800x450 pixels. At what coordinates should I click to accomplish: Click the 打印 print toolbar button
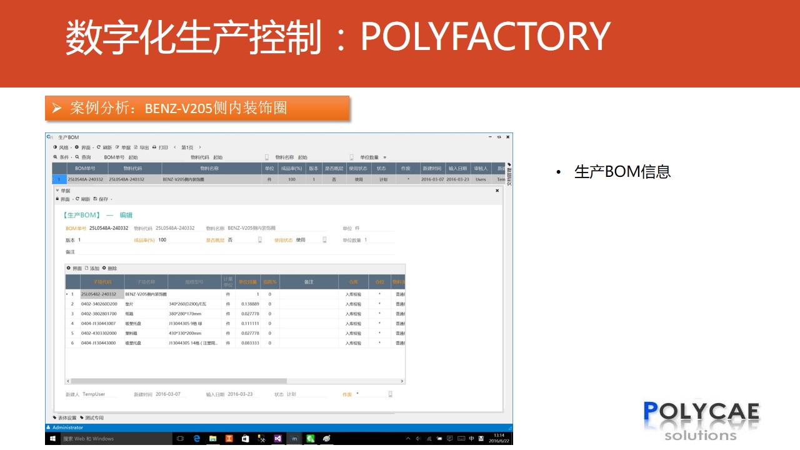161,147
